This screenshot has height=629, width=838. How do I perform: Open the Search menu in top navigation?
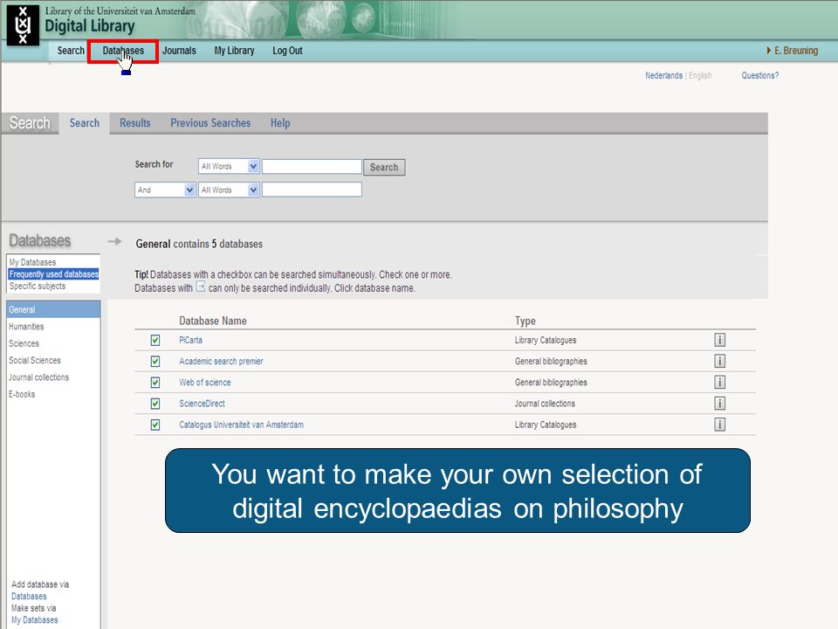pyautogui.click(x=71, y=51)
